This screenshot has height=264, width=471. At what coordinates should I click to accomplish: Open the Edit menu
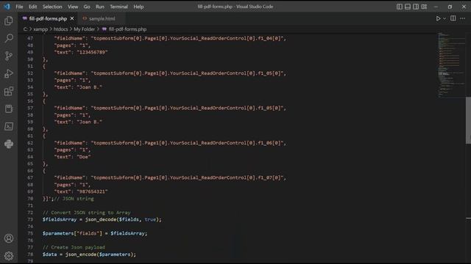32,7
